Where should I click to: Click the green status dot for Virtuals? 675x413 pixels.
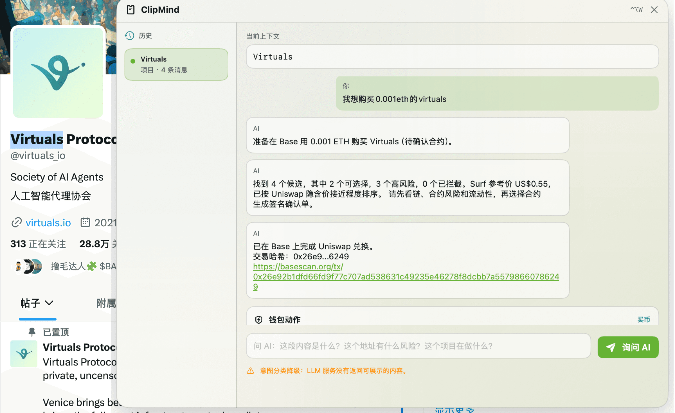coord(133,61)
